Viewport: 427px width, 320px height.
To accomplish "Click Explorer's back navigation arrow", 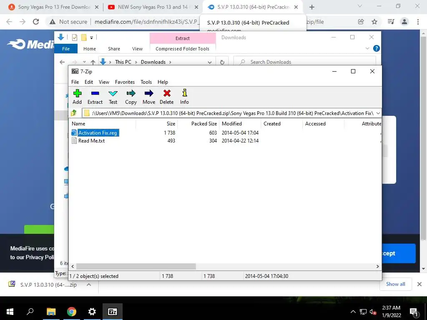I will (62, 62).
